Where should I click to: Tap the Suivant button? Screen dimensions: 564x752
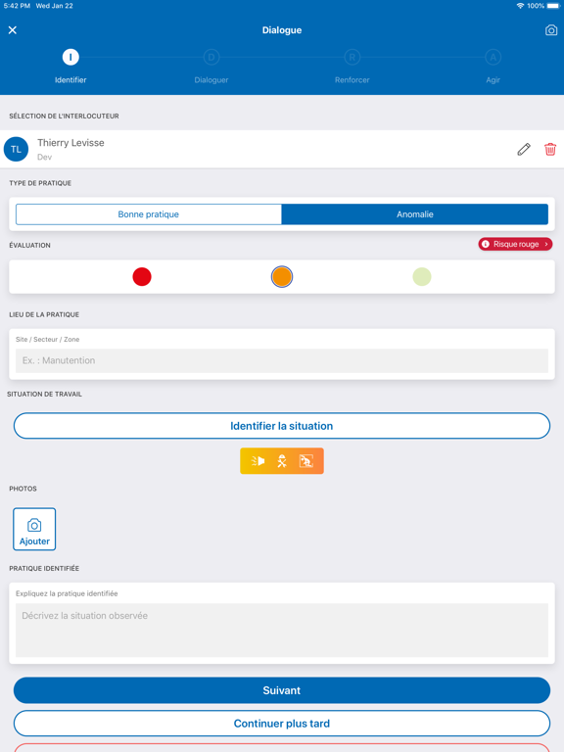pos(282,690)
